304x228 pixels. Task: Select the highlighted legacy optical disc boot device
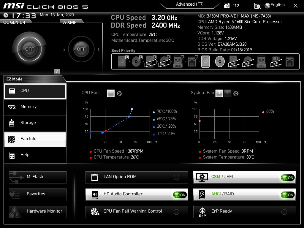click(x=220, y=61)
